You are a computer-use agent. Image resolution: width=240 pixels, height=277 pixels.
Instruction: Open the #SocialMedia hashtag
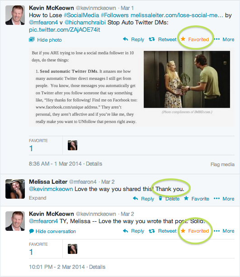[81, 15]
